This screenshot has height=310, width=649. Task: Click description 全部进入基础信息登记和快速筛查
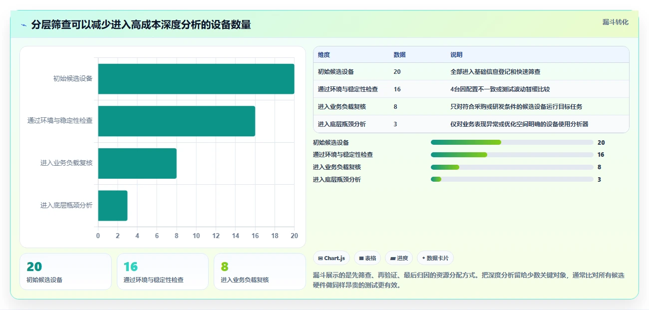pyautogui.click(x=495, y=72)
